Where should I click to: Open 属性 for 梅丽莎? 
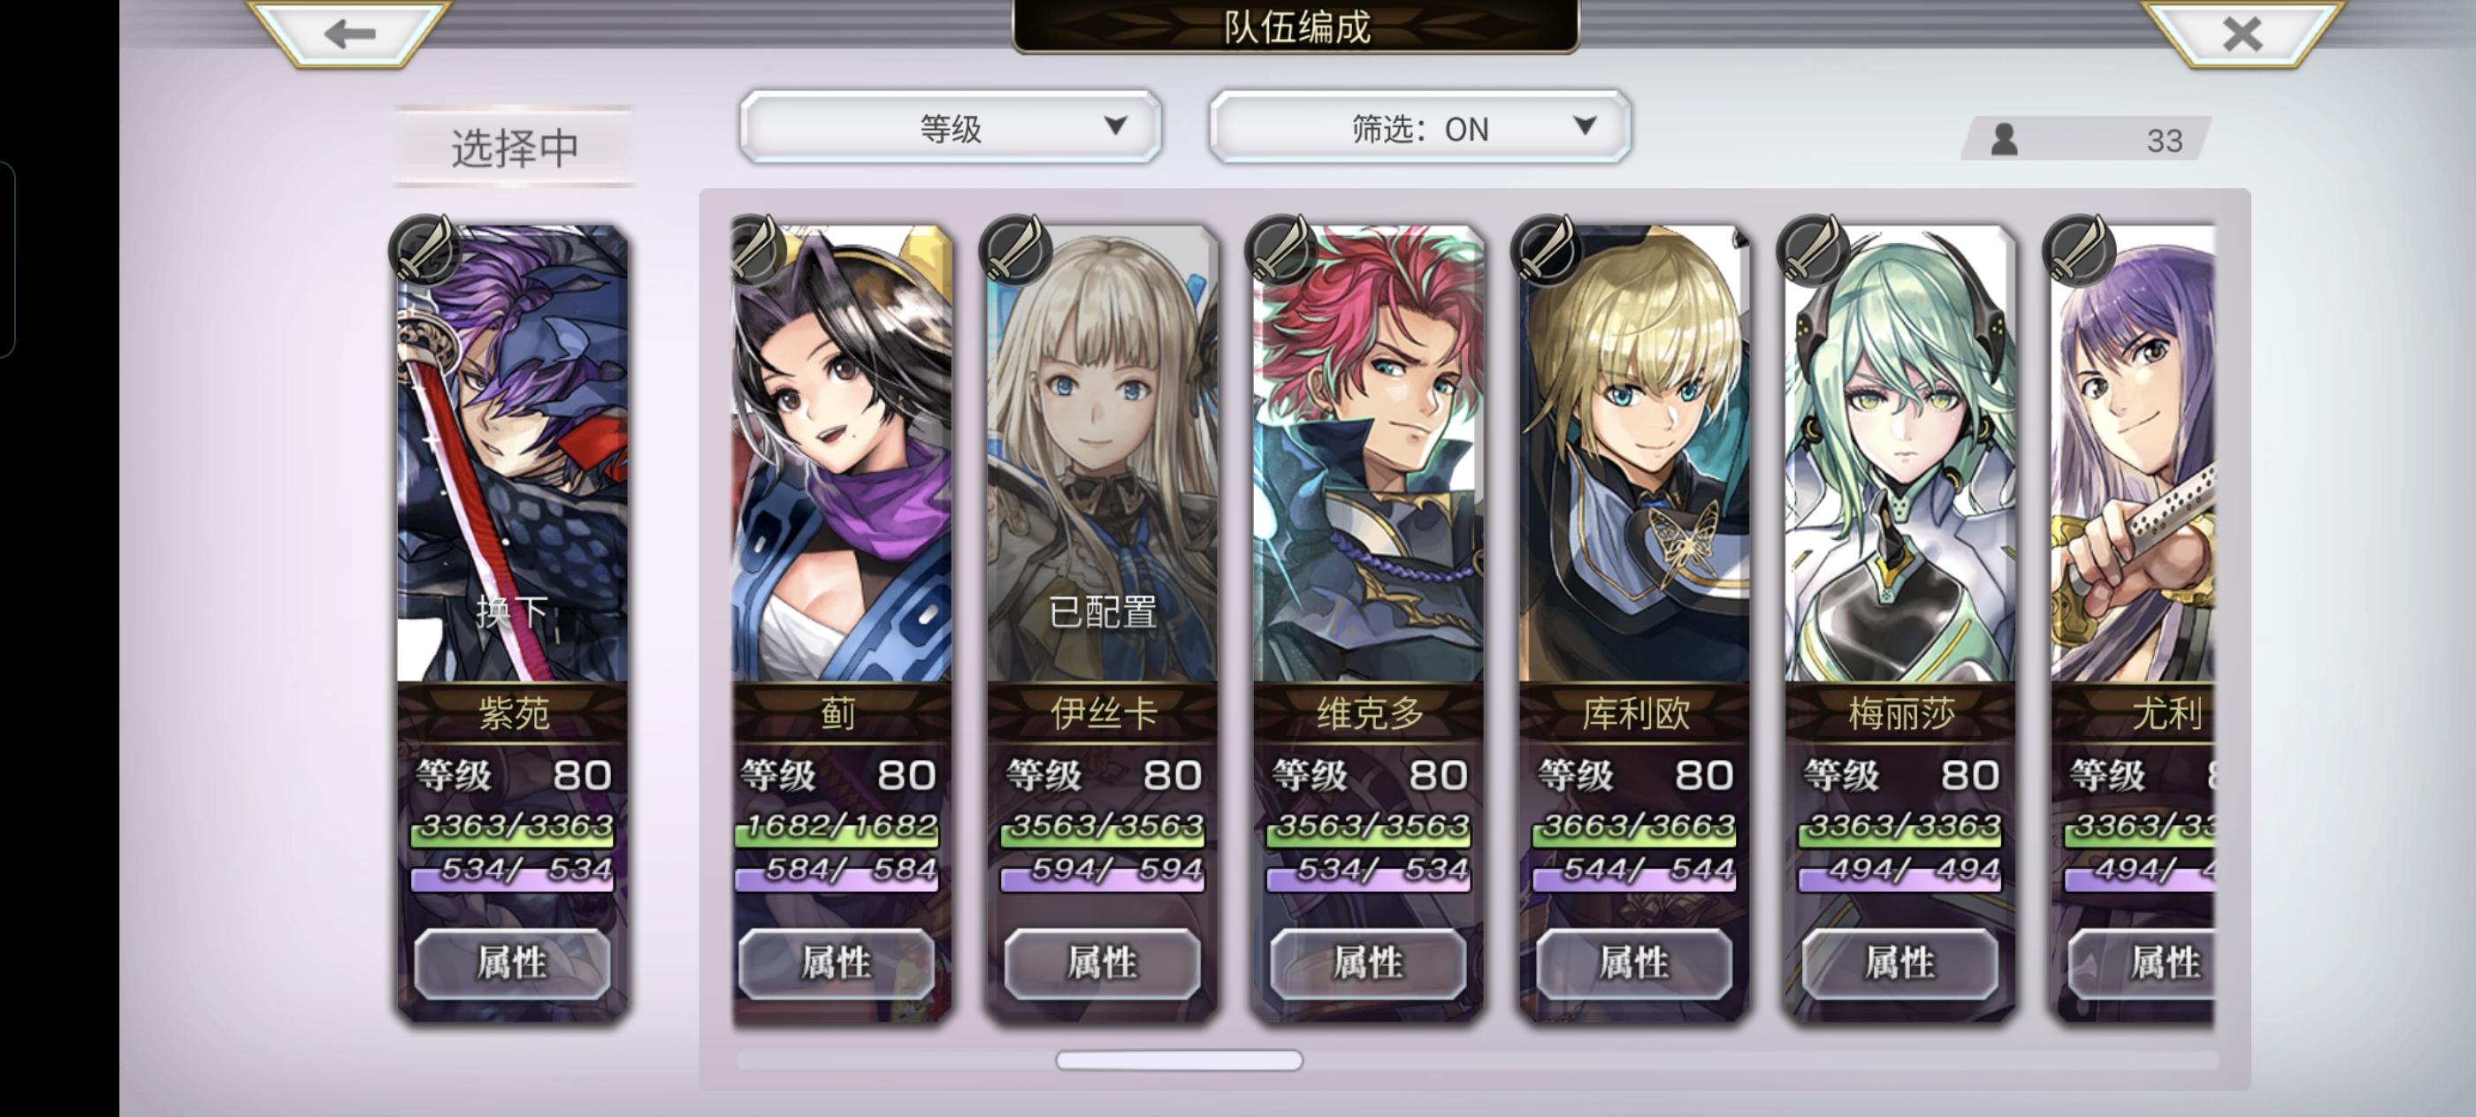tap(1900, 962)
